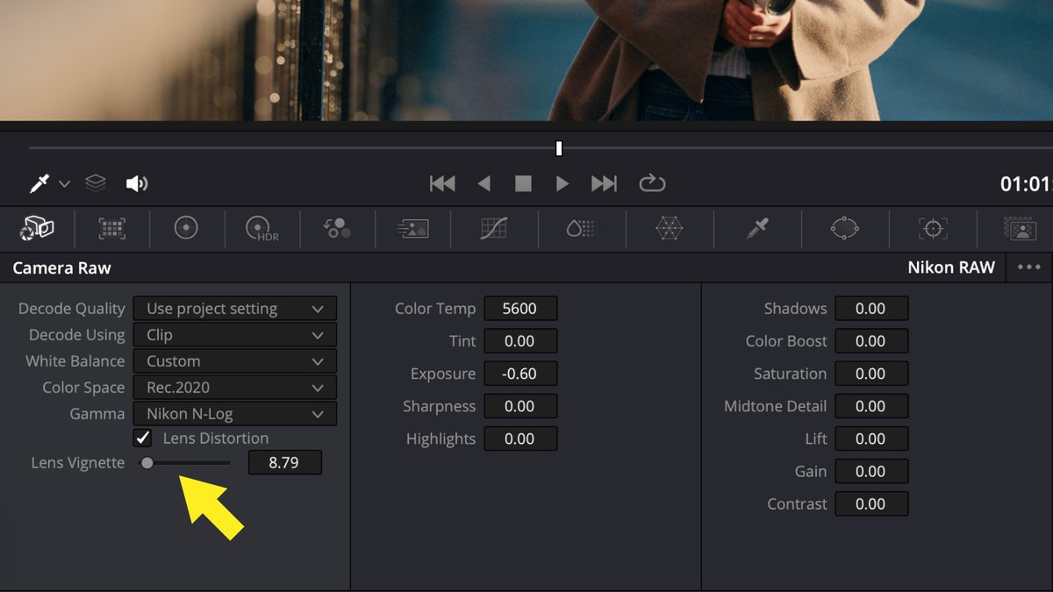Stop playback
This screenshot has width=1053, height=592.
point(523,183)
